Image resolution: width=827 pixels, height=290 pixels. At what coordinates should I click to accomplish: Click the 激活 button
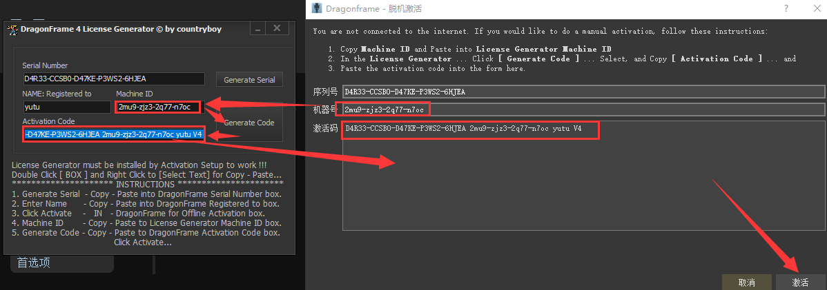coord(800,282)
